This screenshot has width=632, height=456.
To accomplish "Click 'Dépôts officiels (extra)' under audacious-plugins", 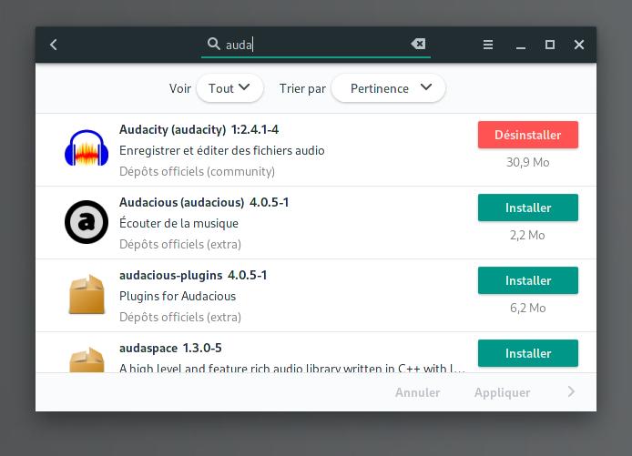I will click(180, 318).
